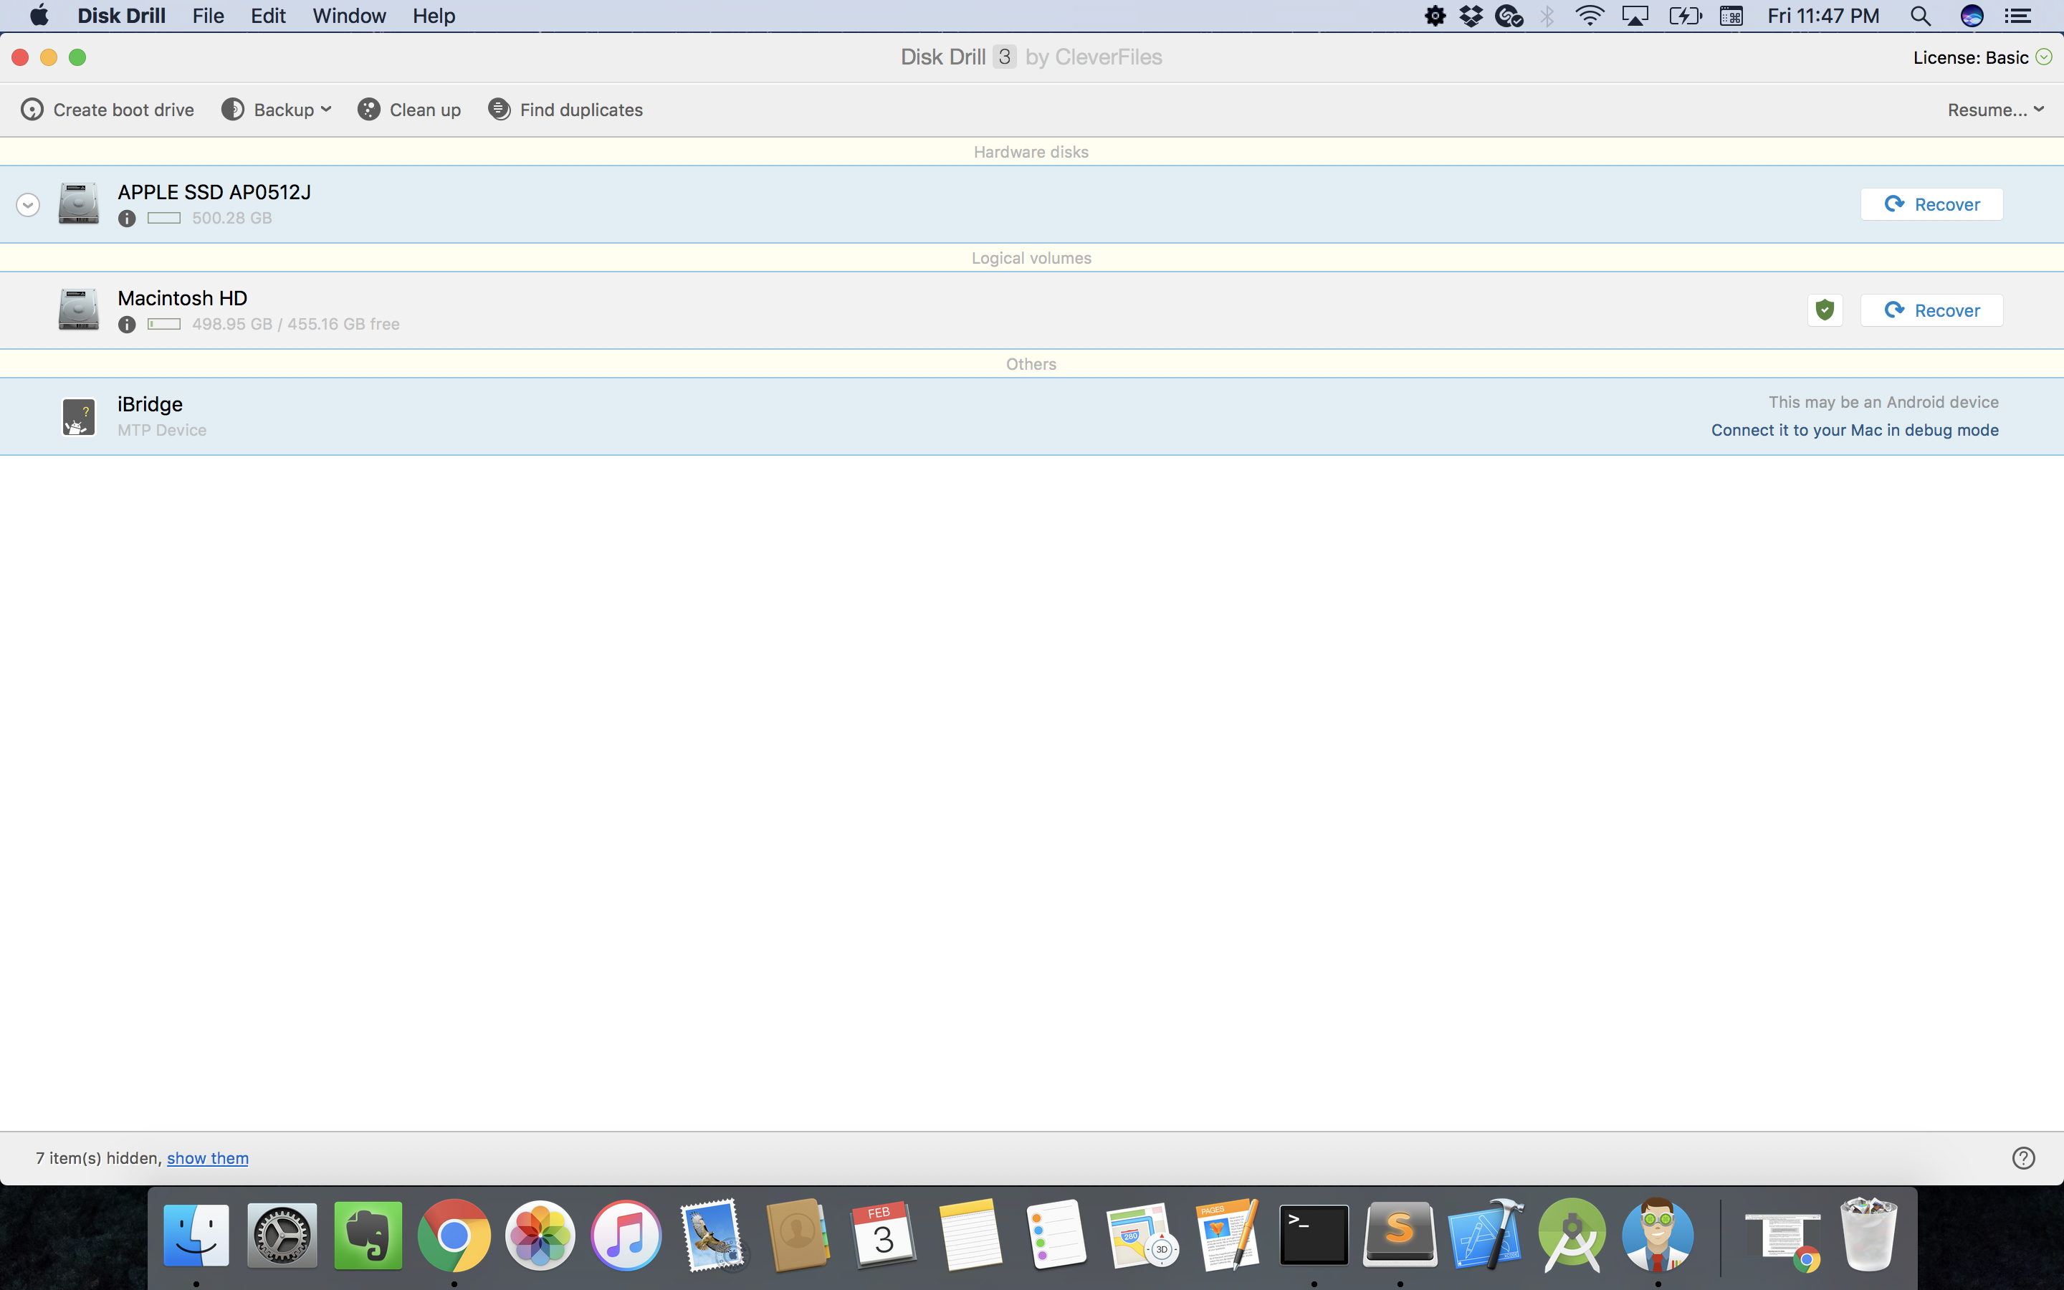Open the Trash in the Dock

(1868, 1235)
